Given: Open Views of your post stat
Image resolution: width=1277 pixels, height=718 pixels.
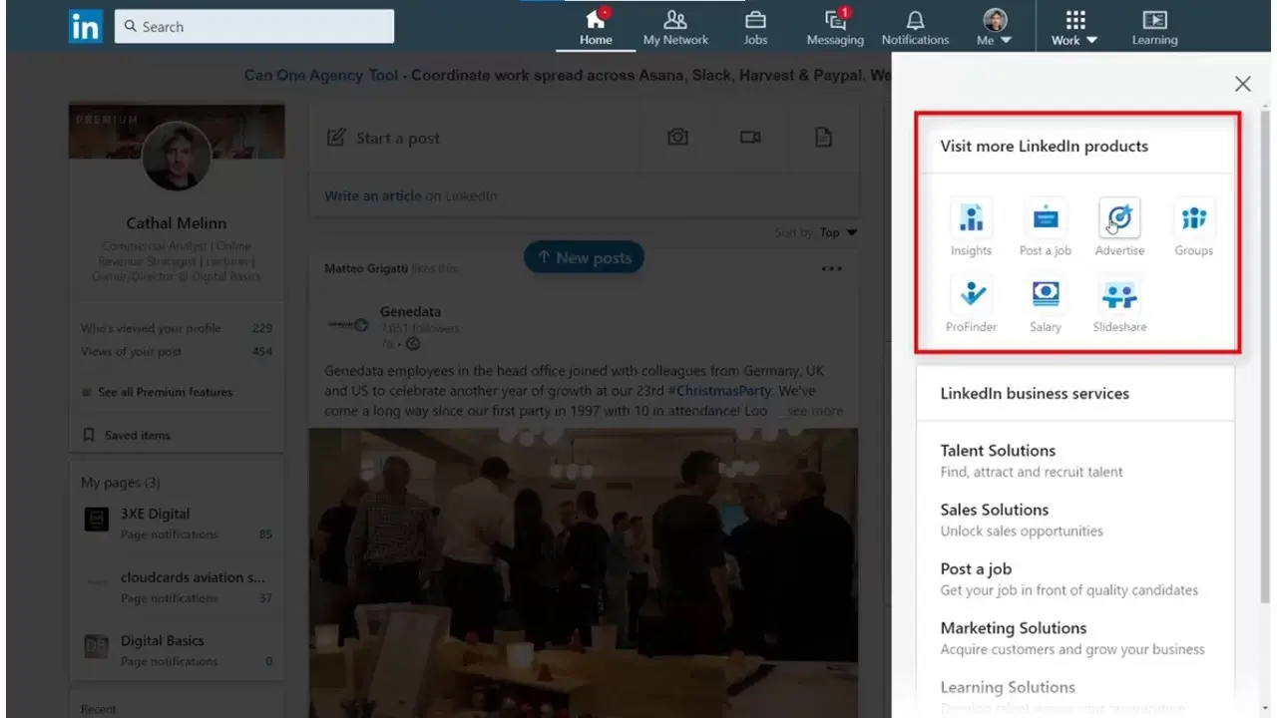Looking at the screenshot, I should click(177, 351).
